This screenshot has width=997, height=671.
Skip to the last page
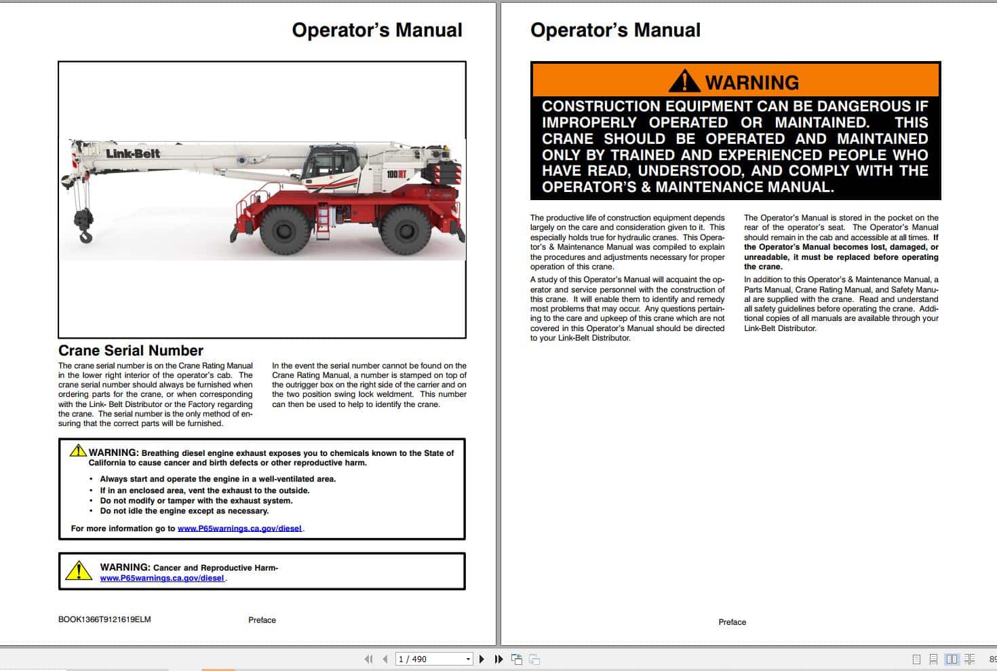tap(498, 659)
